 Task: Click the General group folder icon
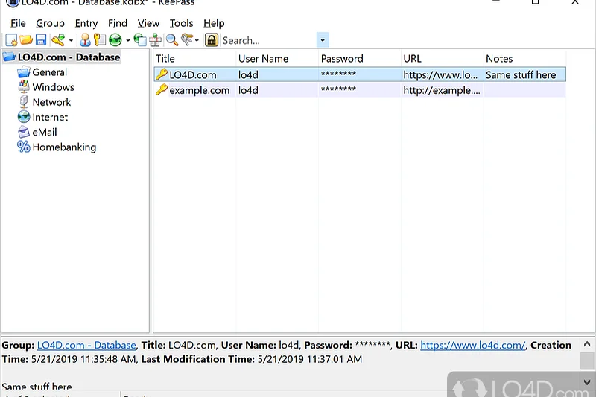24,72
